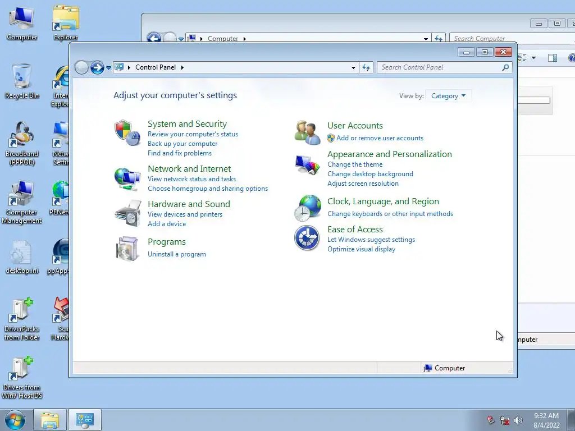Open the Appearance and Personalization monitor icon
Viewport: 575px width, 431px height.
[307, 164]
